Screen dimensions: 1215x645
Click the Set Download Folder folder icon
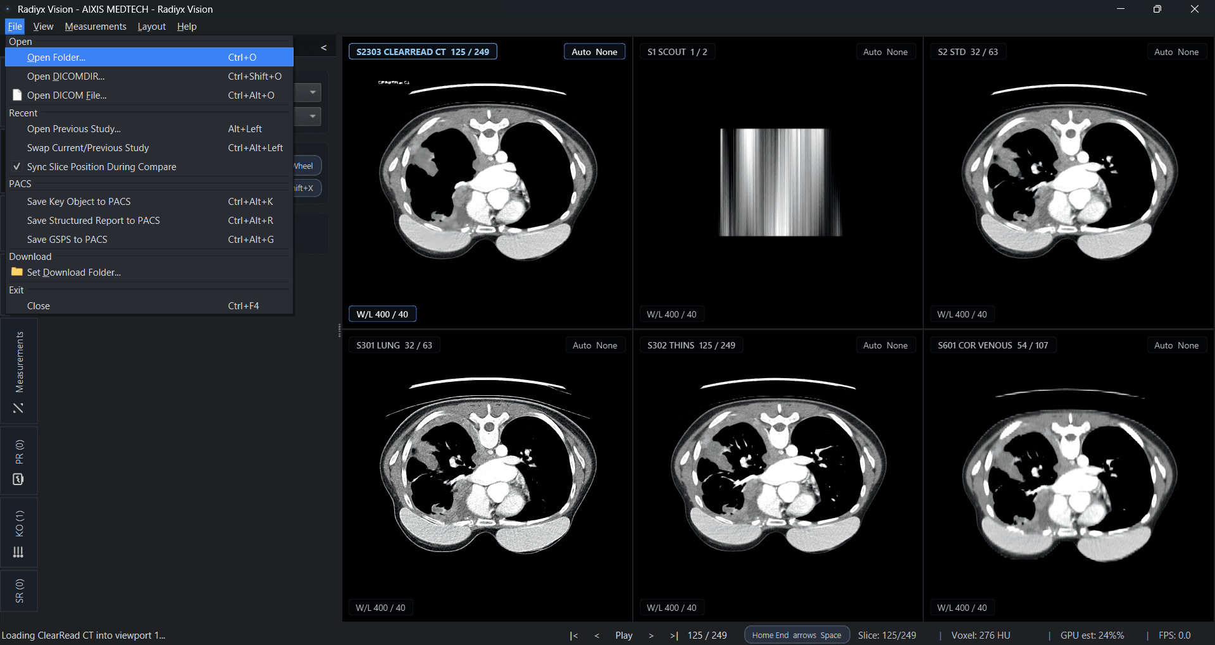pos(17,272)
